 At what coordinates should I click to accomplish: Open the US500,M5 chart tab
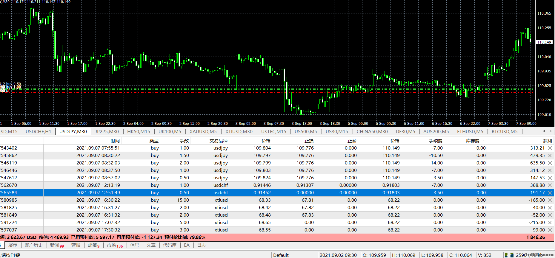[306, 131]
